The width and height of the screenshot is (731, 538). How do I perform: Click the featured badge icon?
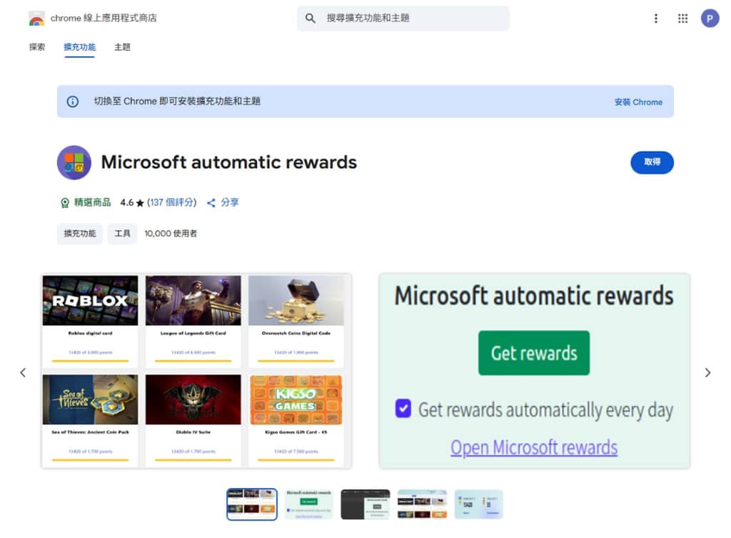(x=65, y=203)
